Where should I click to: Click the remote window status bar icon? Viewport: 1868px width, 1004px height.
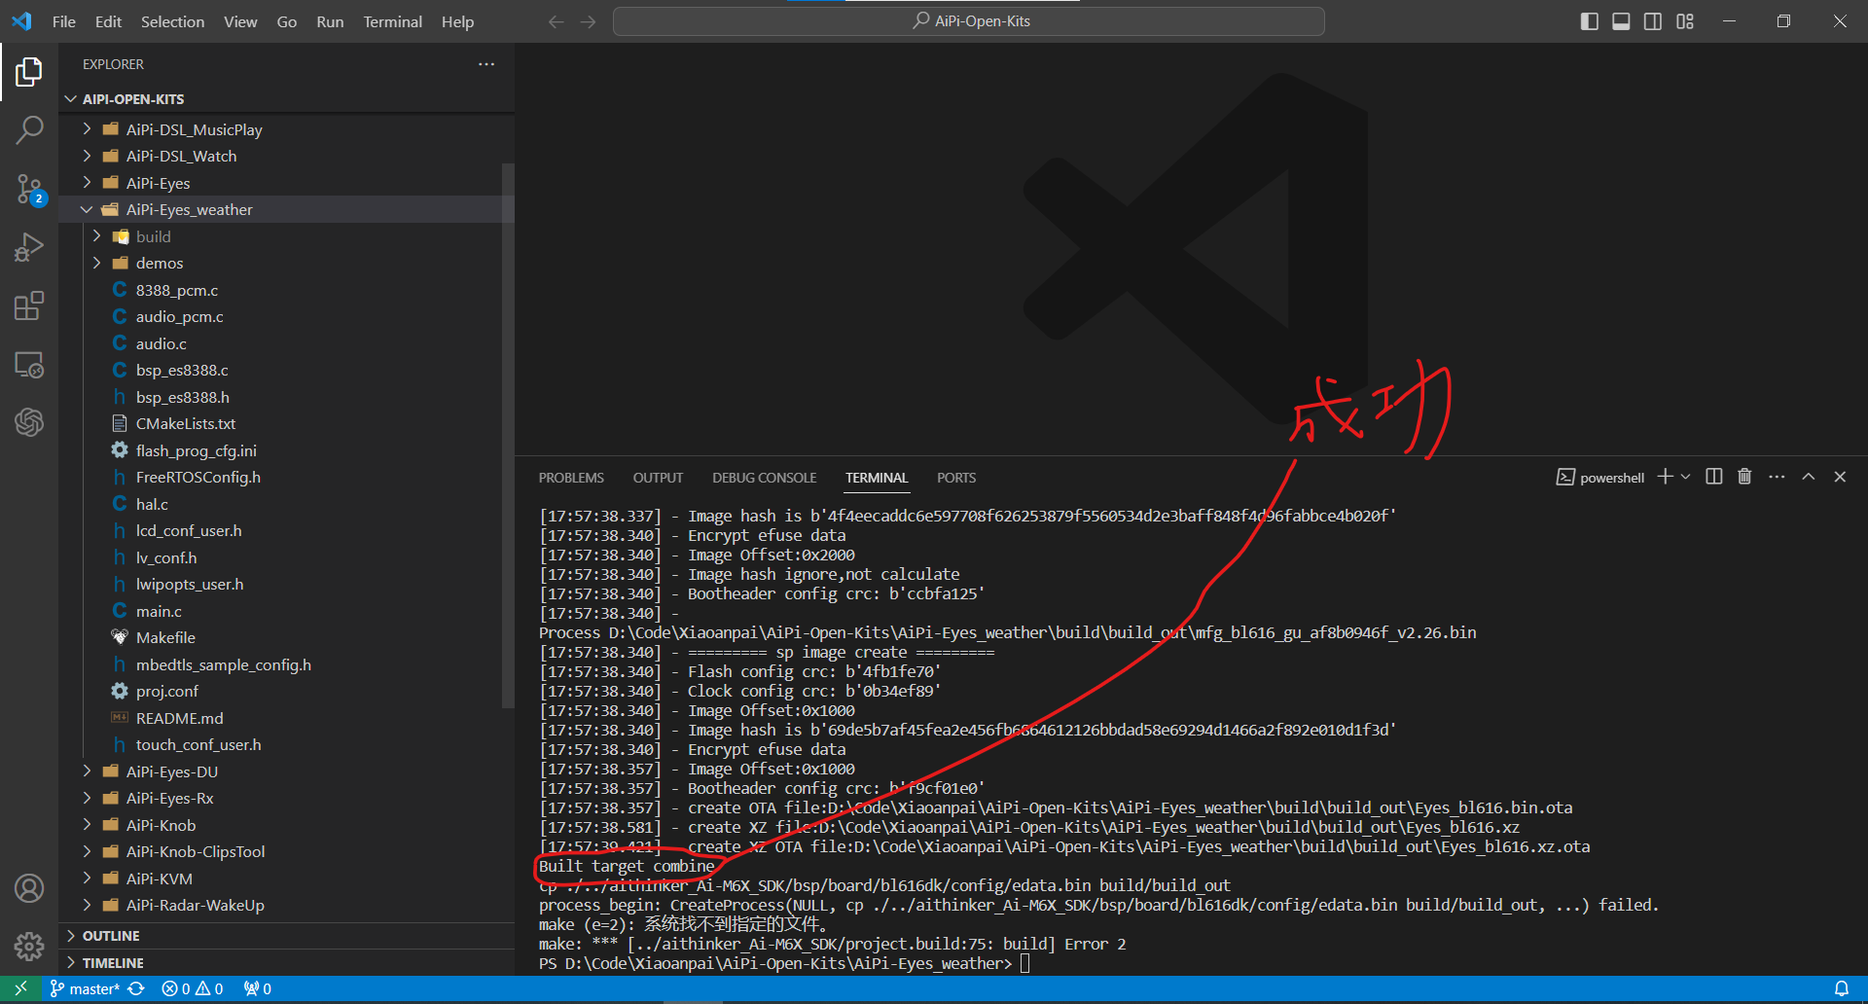20,988
